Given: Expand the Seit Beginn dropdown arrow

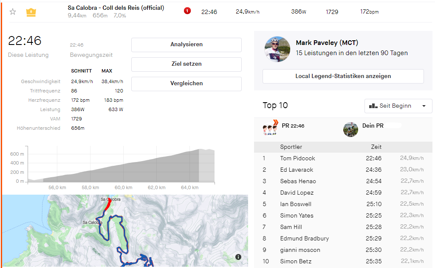Looking at the screenshot, I should tap(424, 106).
